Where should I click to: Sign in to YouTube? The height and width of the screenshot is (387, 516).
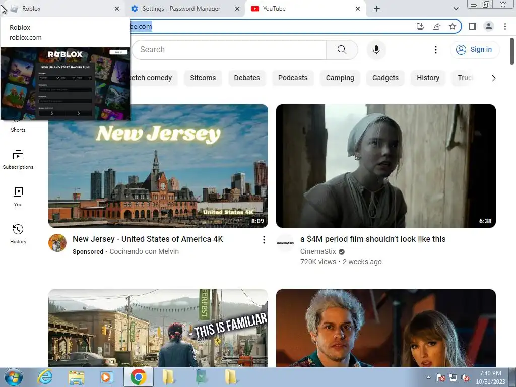[474, 50]
